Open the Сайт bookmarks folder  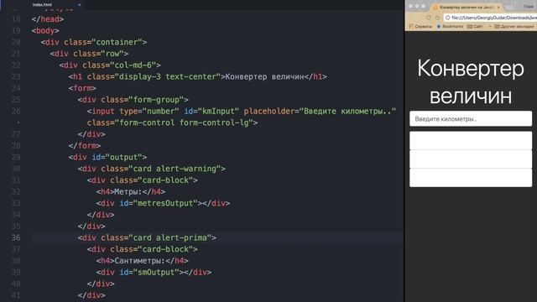(475, 26)
